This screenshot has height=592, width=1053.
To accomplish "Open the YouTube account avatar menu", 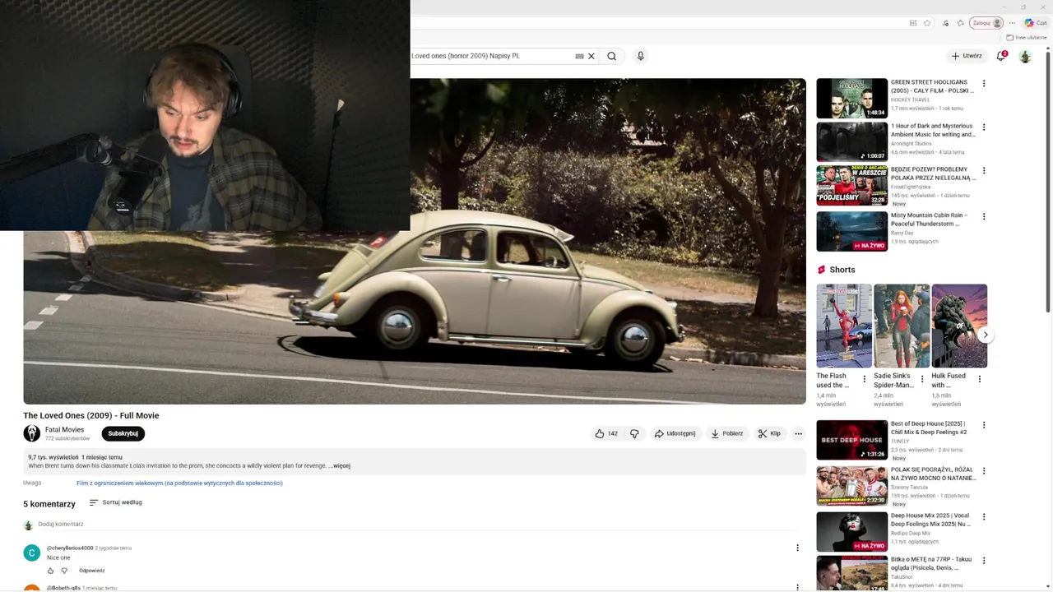I will [1025, 56].
